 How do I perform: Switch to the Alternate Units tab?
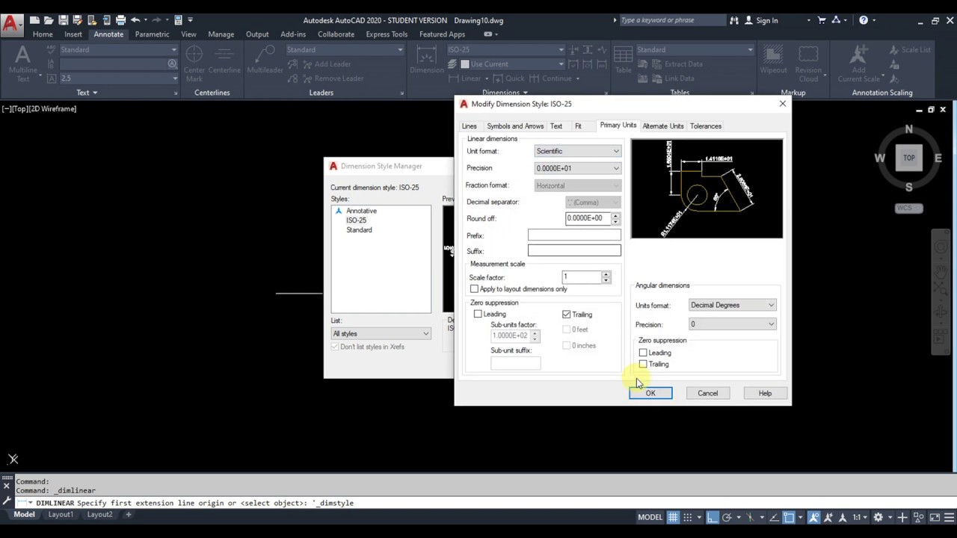663,126
